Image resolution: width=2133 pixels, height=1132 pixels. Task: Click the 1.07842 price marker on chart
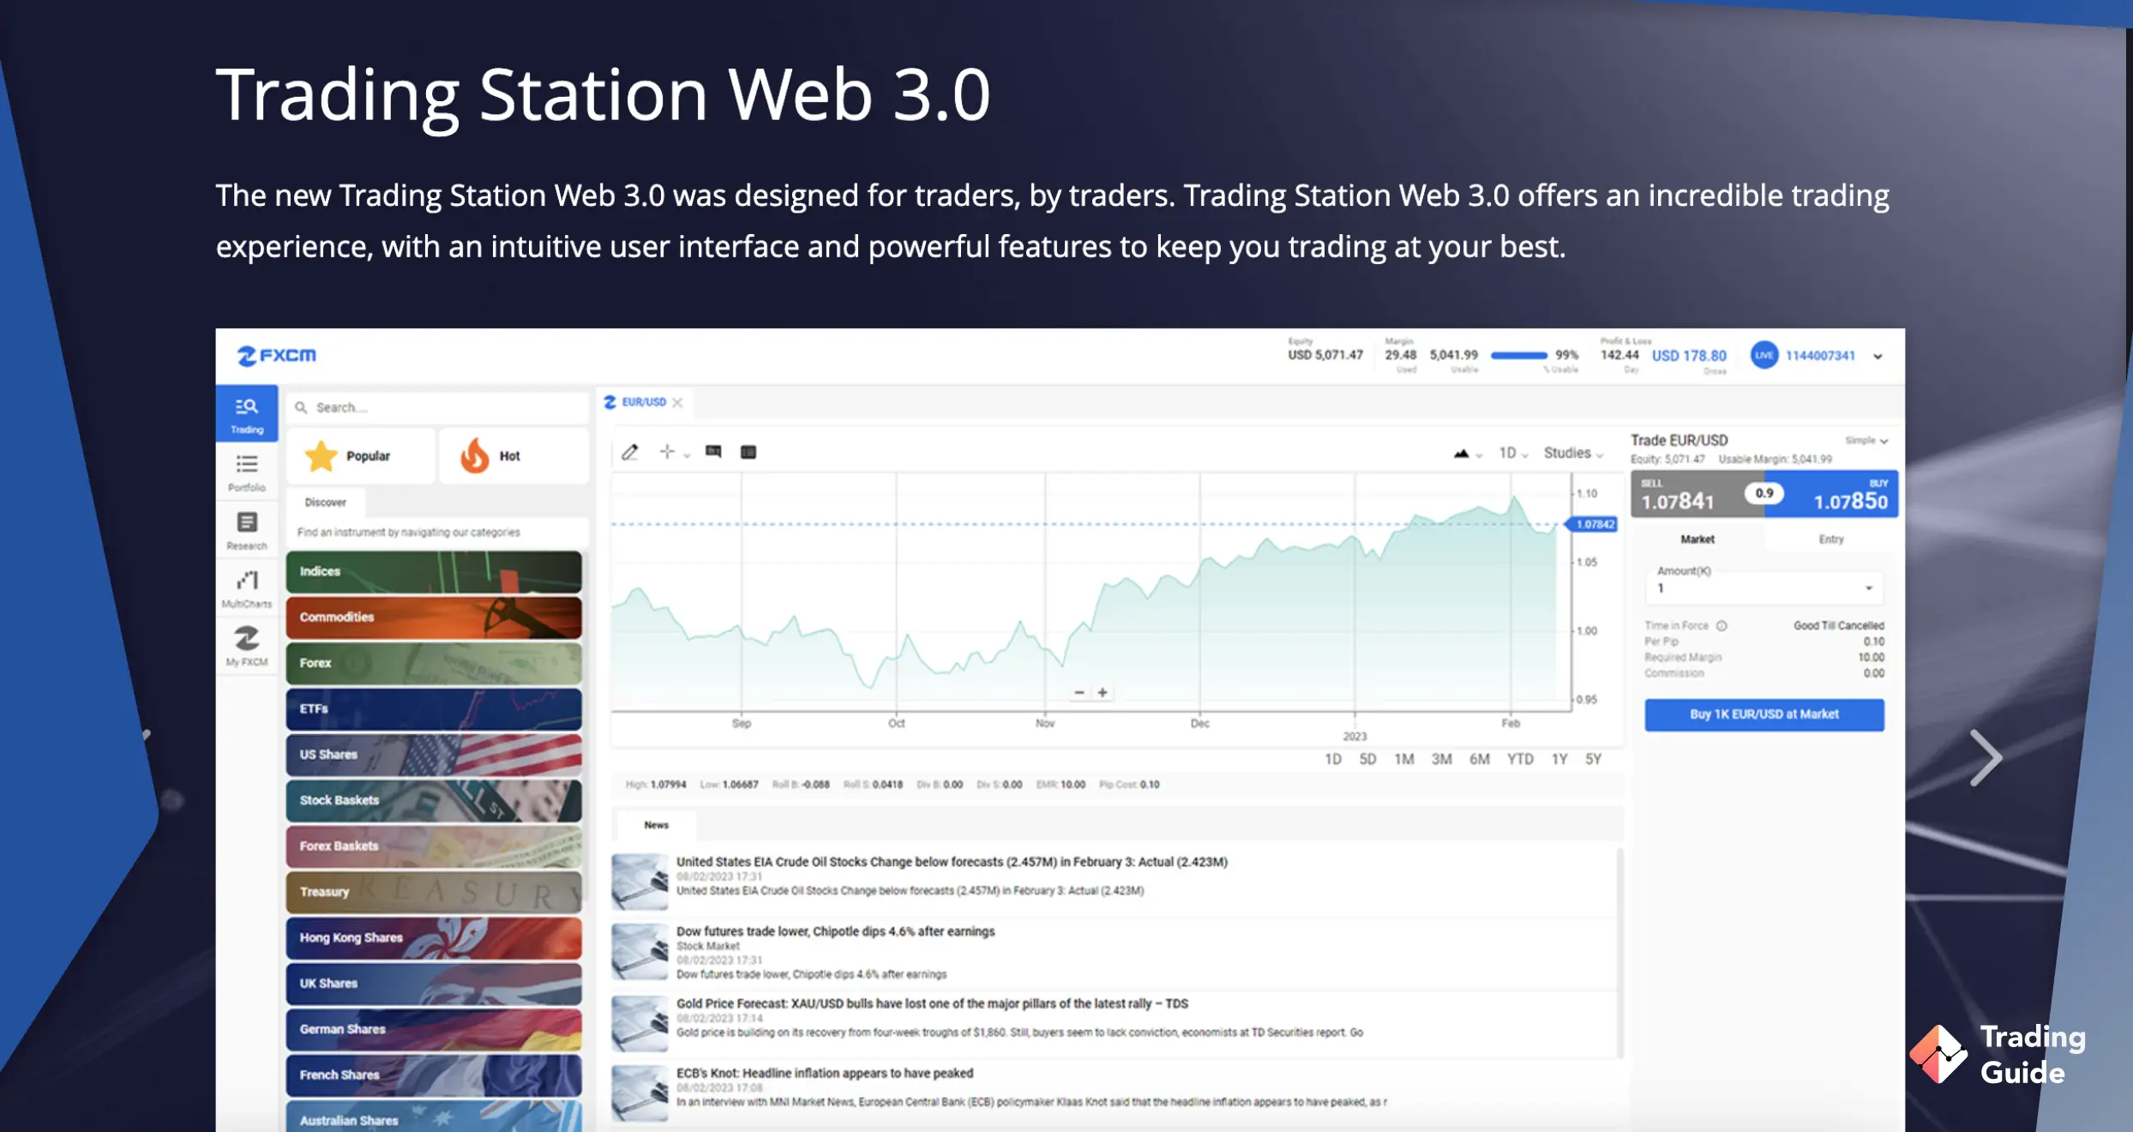[x=1593, y=524]
